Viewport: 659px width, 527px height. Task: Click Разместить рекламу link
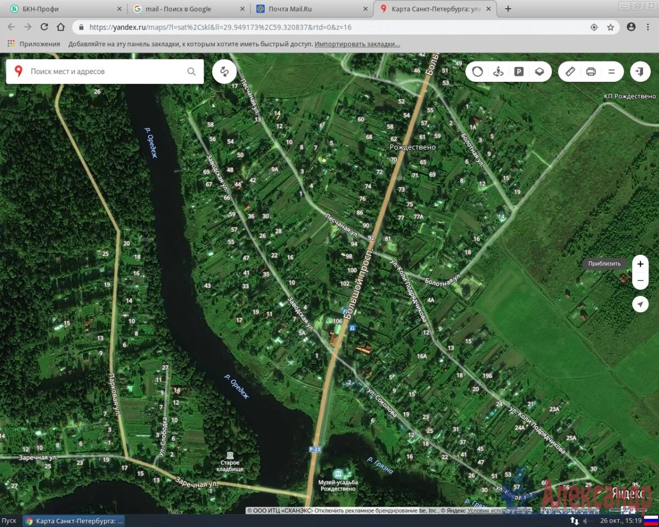(569, 510)
